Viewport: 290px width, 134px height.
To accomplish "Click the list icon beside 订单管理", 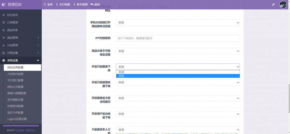I will pos(3,23).
